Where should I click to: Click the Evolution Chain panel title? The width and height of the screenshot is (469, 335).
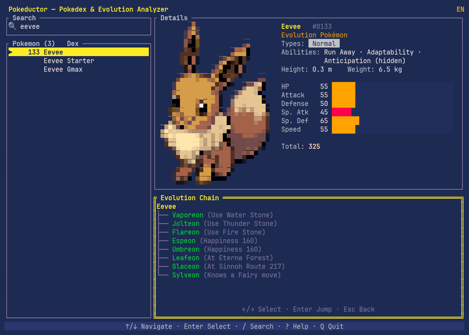pyautogui.click(x=190, y=198)
